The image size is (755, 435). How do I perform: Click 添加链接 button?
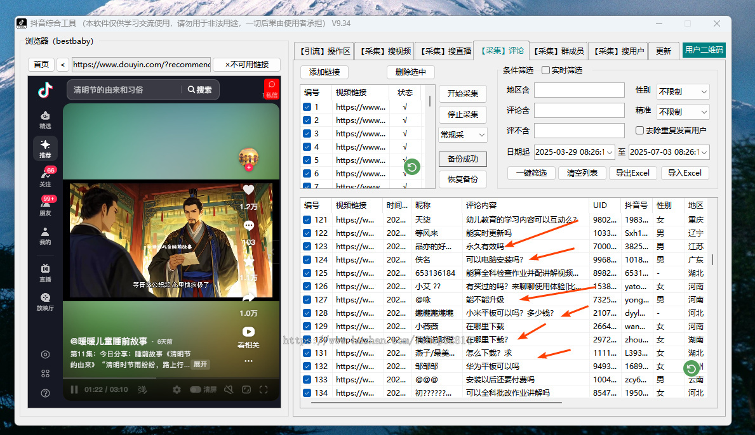(324, 72)
